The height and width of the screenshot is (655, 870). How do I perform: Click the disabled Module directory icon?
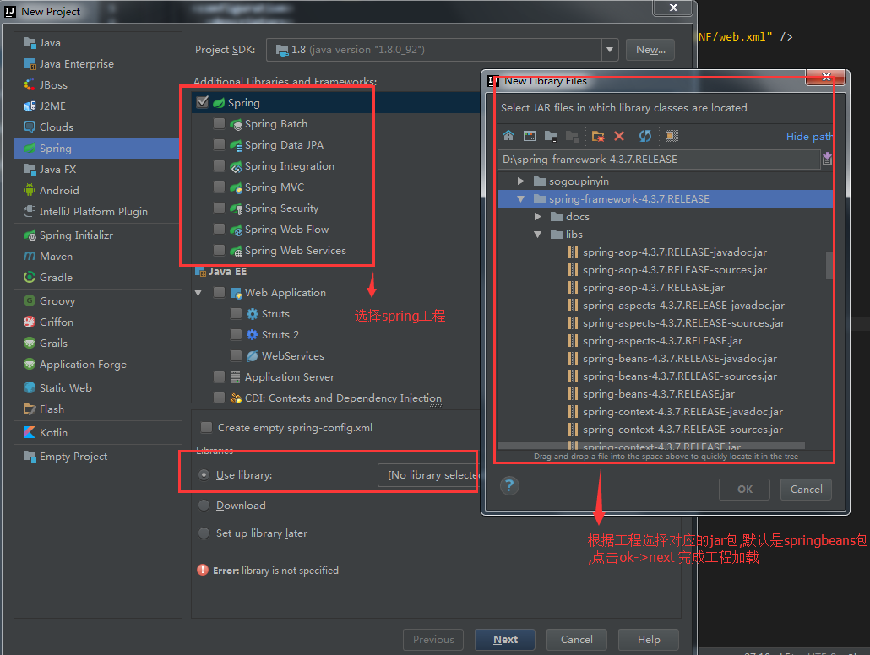coord(572,136)
